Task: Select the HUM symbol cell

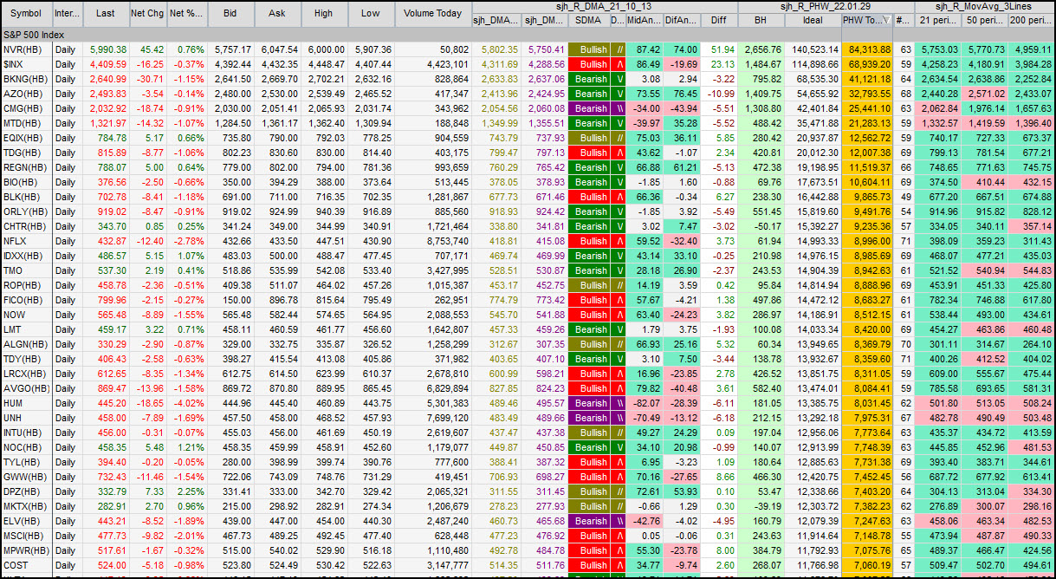Action: tap(26, 403)
